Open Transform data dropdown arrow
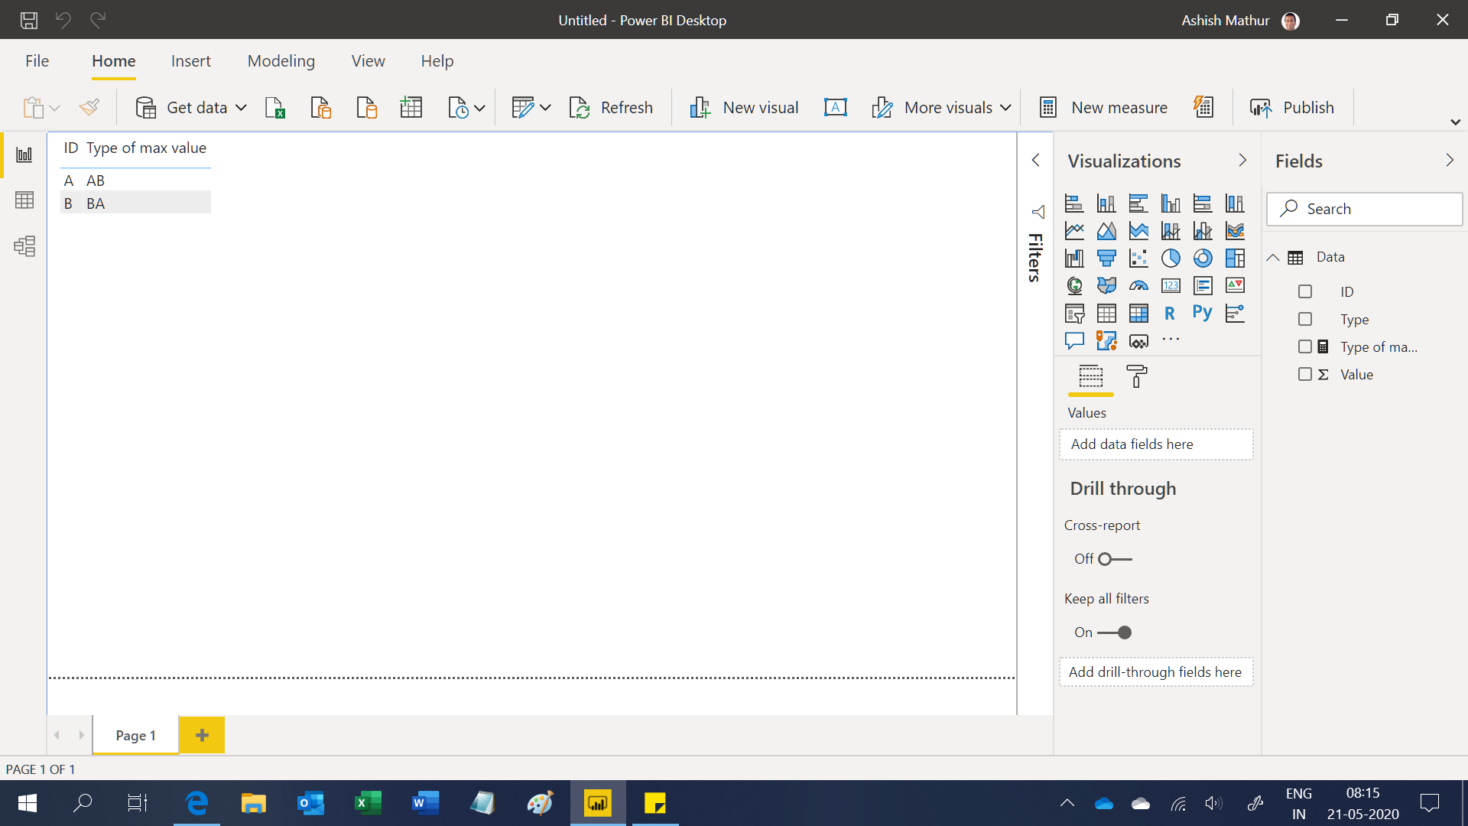The width and height of the screenshot is (1468, 826). click(x=545, y=108)
